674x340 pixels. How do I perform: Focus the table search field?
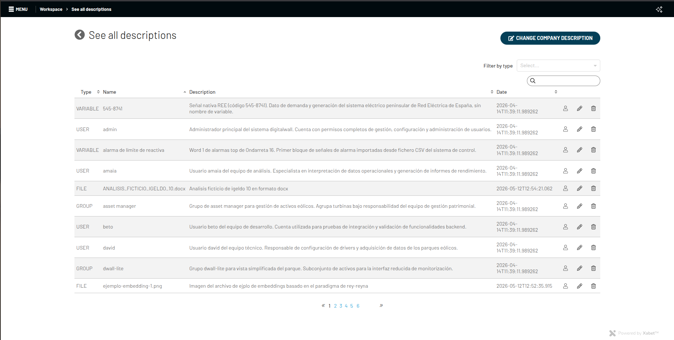tap(563, 81)
